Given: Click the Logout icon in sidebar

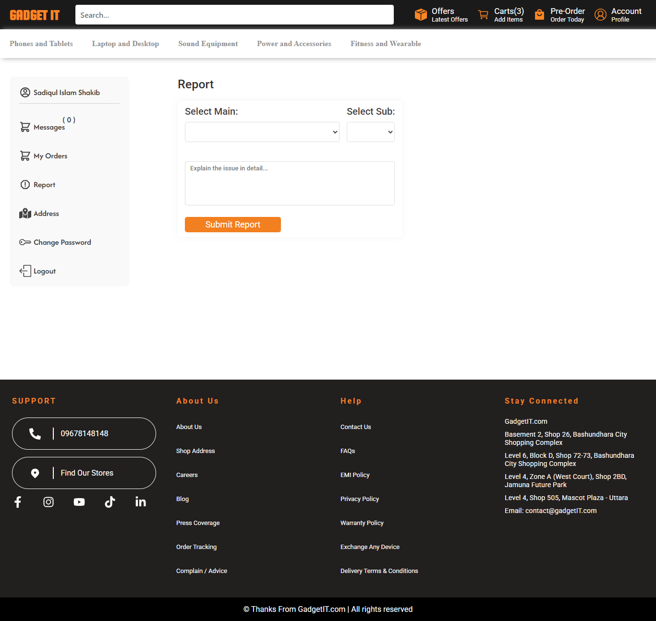Looking at the screenshot, I should [25, 271].
